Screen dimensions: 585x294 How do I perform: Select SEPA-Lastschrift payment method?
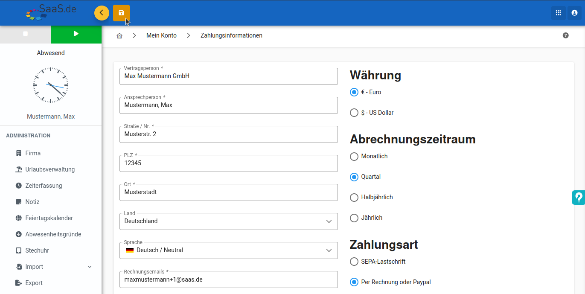[x=354, y=262]
